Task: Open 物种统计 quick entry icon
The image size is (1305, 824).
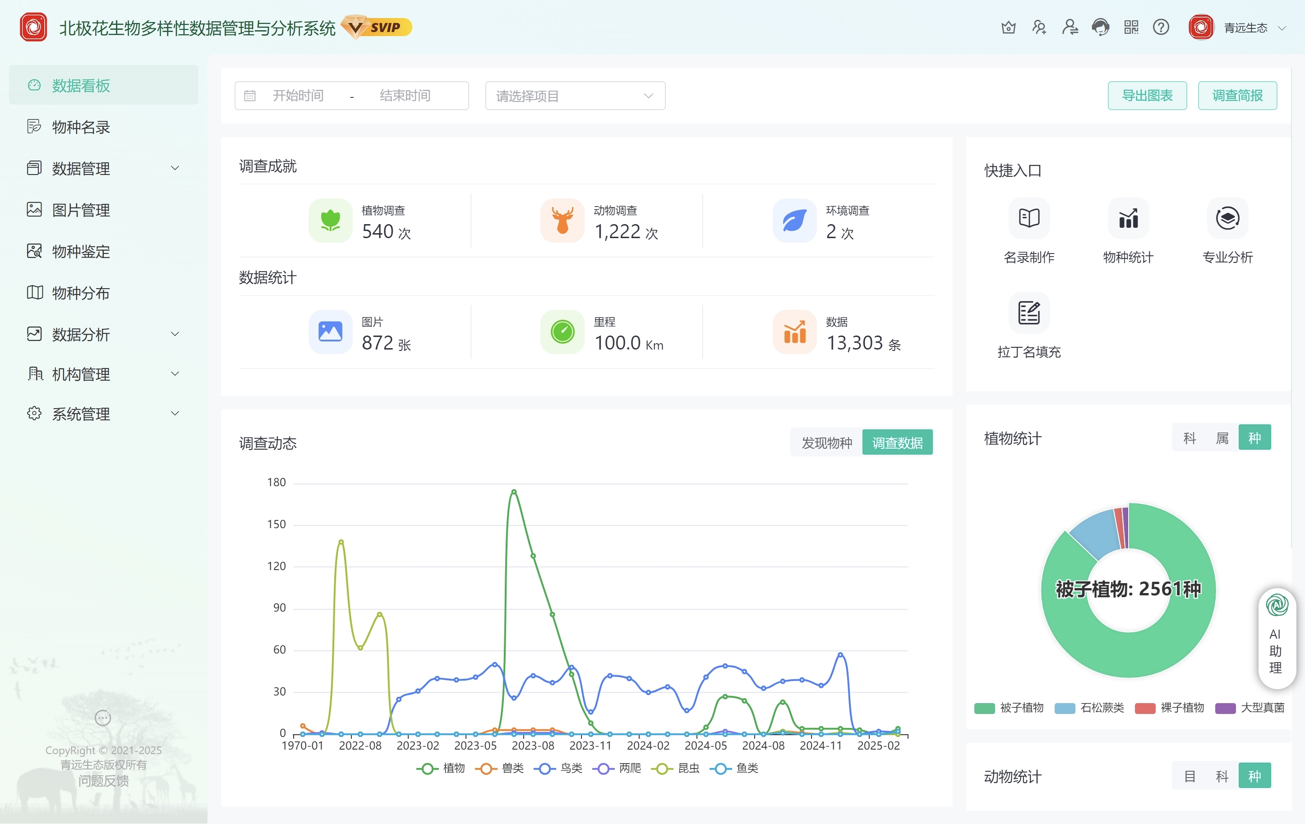Action: point(1128,218)
